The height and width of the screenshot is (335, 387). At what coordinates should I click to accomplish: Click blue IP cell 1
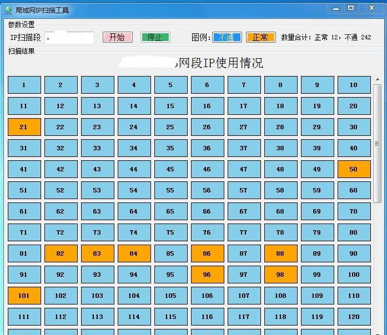(24, 85)
